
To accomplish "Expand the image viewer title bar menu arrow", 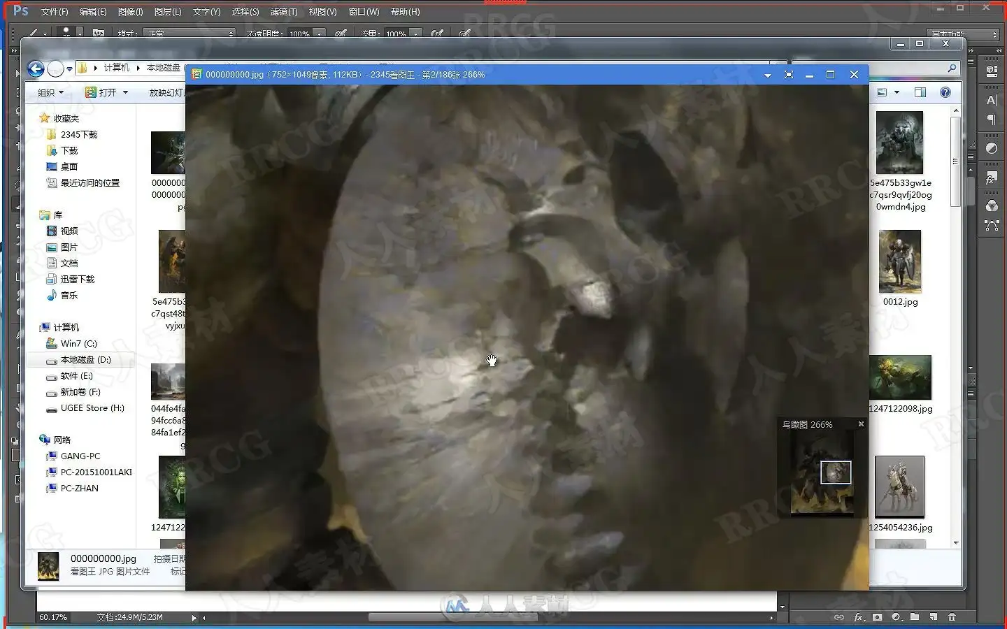I will coord(768,75).
